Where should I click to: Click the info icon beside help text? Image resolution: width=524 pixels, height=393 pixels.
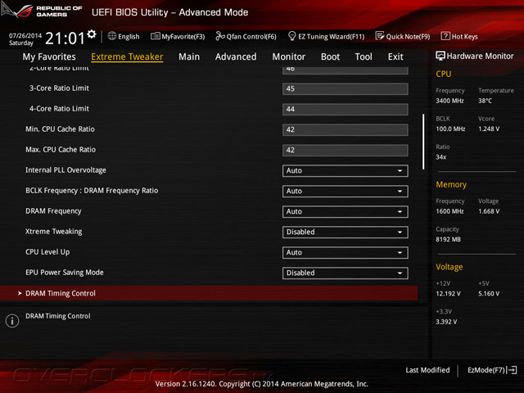[x=12, y=321]
